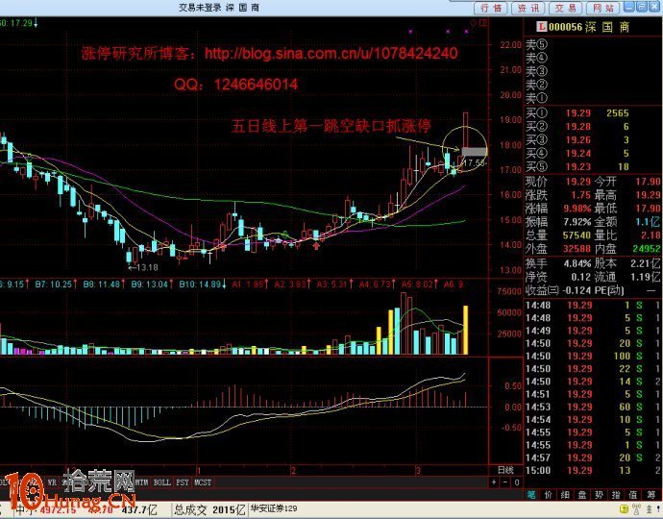The height and width of the screenshot is (519, 663).
Task: Click the 17.55 price label on chart
Action: pos(474,162)
